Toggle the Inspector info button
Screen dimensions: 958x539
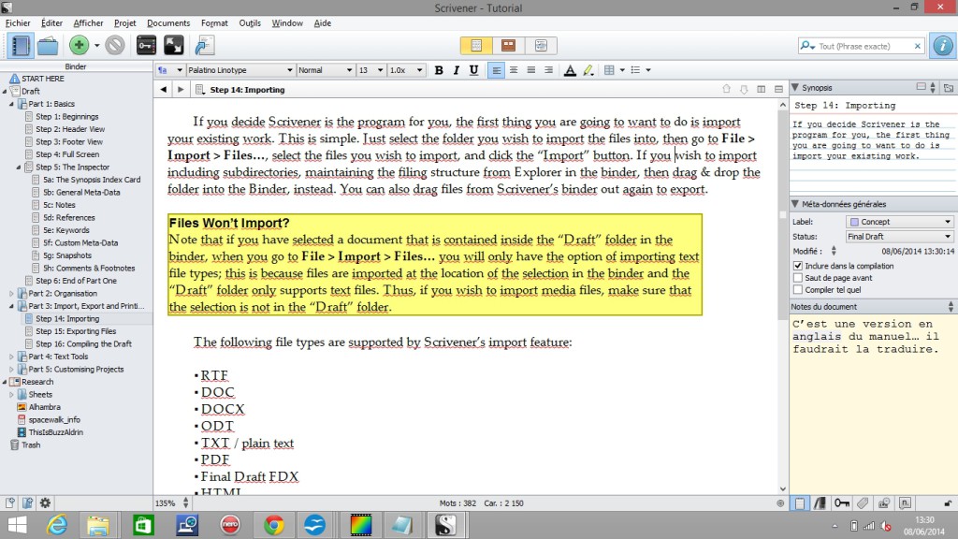[943, 46]
